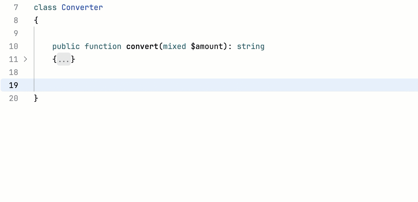Click the public visibility keyword
Viewport: 418px width, 202px height.
66,46
